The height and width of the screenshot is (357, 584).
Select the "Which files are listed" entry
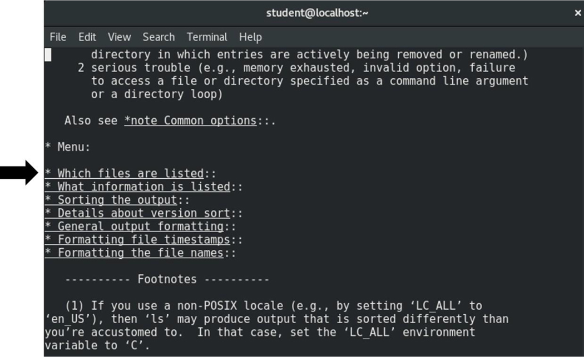(130, 174)
